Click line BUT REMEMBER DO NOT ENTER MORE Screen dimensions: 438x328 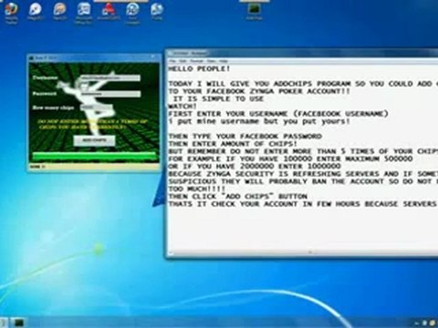pos(303,151)
